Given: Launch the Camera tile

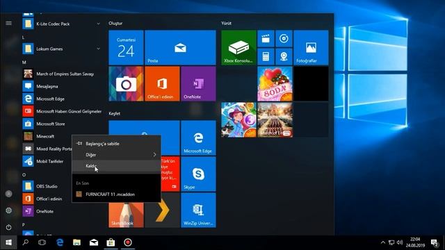Looking at the screenshot, I should pyautogui.click(x=126, y=83).
